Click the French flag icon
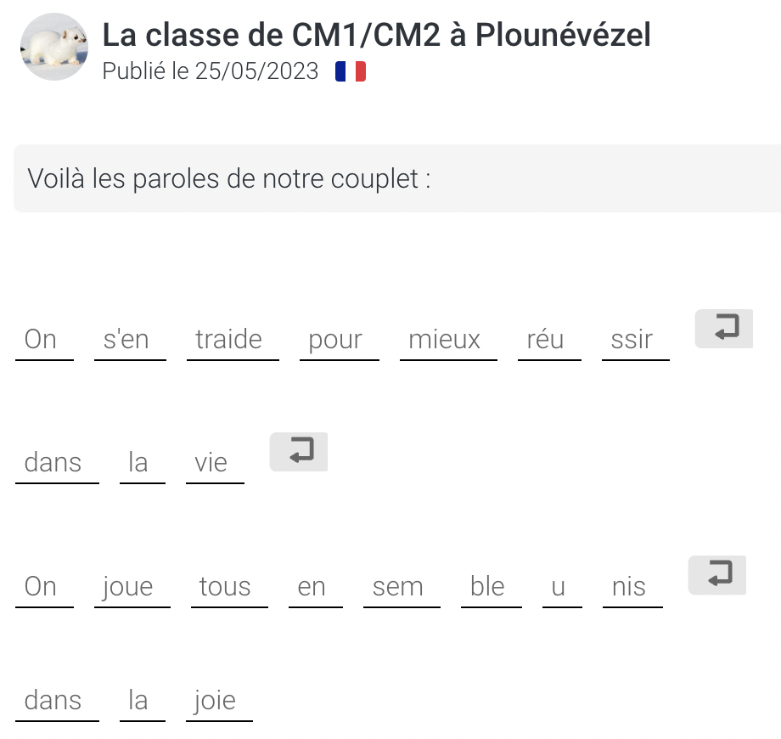The image size is (781, 739). (x=350, y=71)
